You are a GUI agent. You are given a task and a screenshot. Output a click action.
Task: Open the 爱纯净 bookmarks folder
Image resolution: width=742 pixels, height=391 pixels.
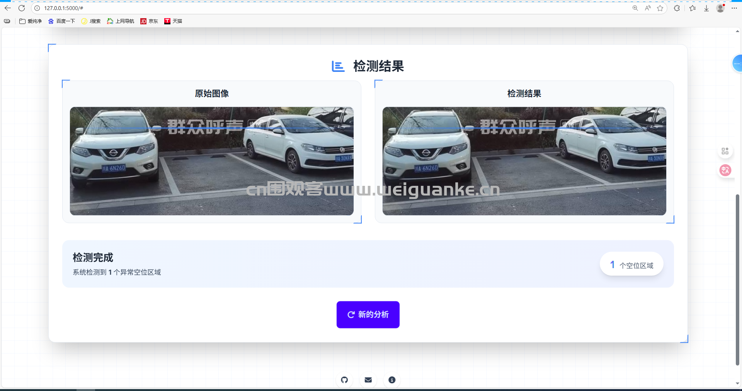(x=31, y=21)
